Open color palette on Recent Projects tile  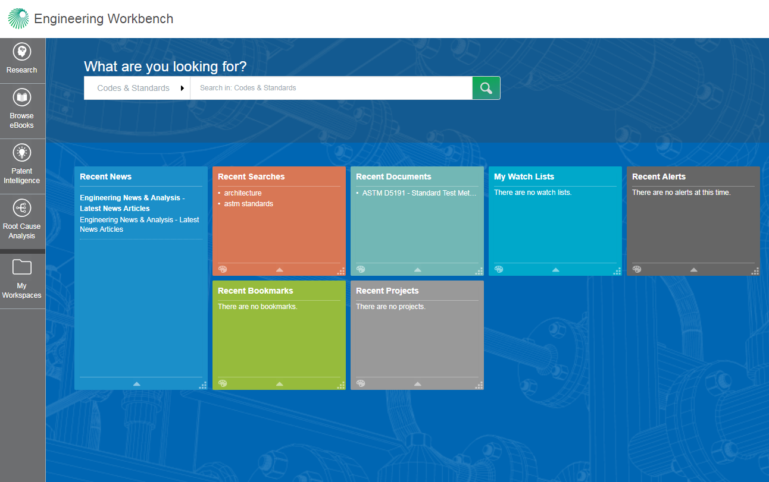[x=361, y=383]
